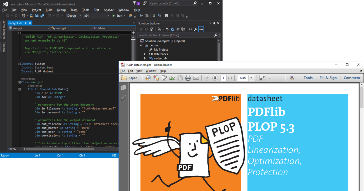Expand the References node under certsec

pyautogui.click(x=145, y=54)
